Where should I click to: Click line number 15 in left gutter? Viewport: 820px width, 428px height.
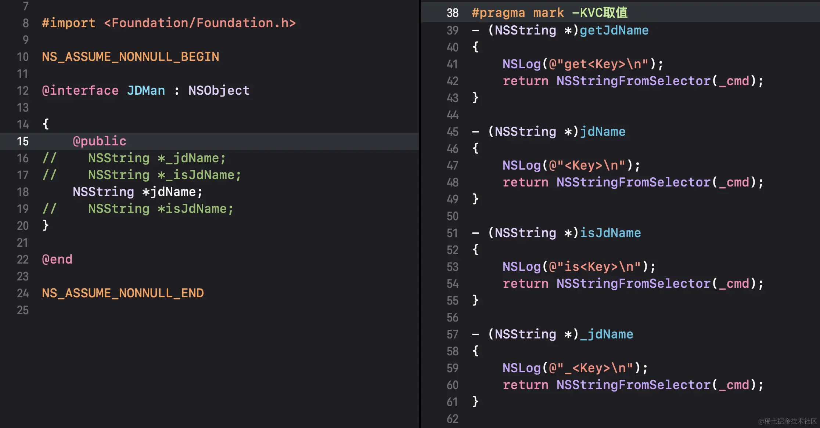click(x=22, y=141)
